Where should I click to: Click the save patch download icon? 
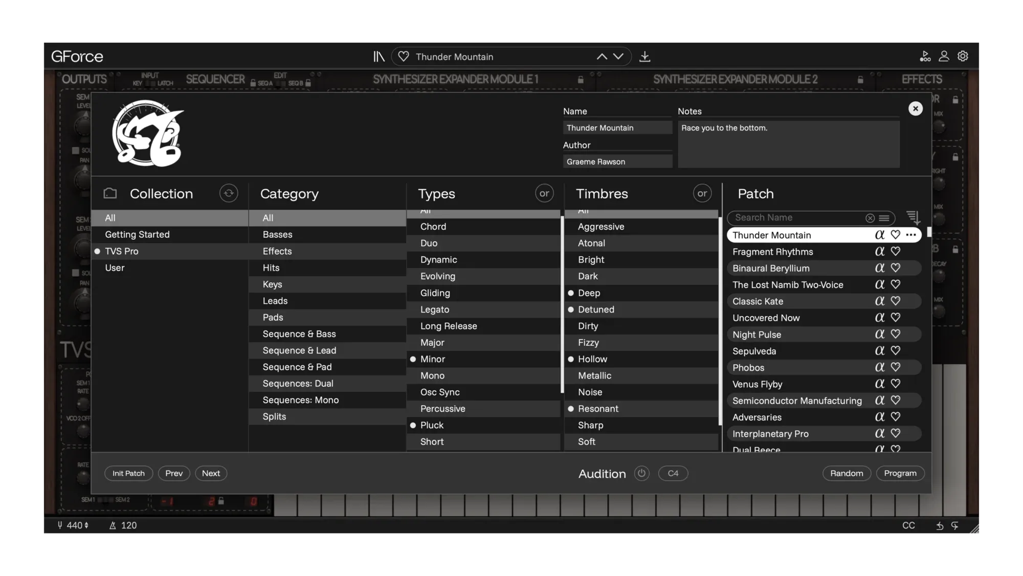coord(645,56)
